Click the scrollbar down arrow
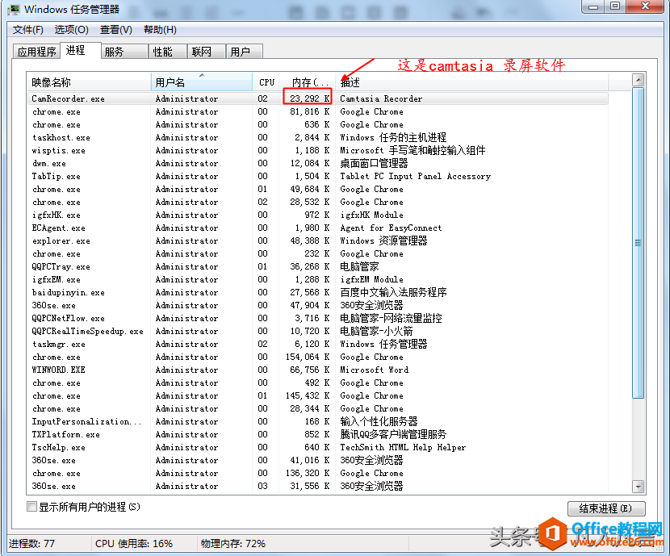 point(639,487)
